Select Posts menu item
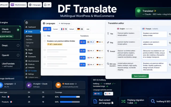The image size is (171, 107). (32, 32)
